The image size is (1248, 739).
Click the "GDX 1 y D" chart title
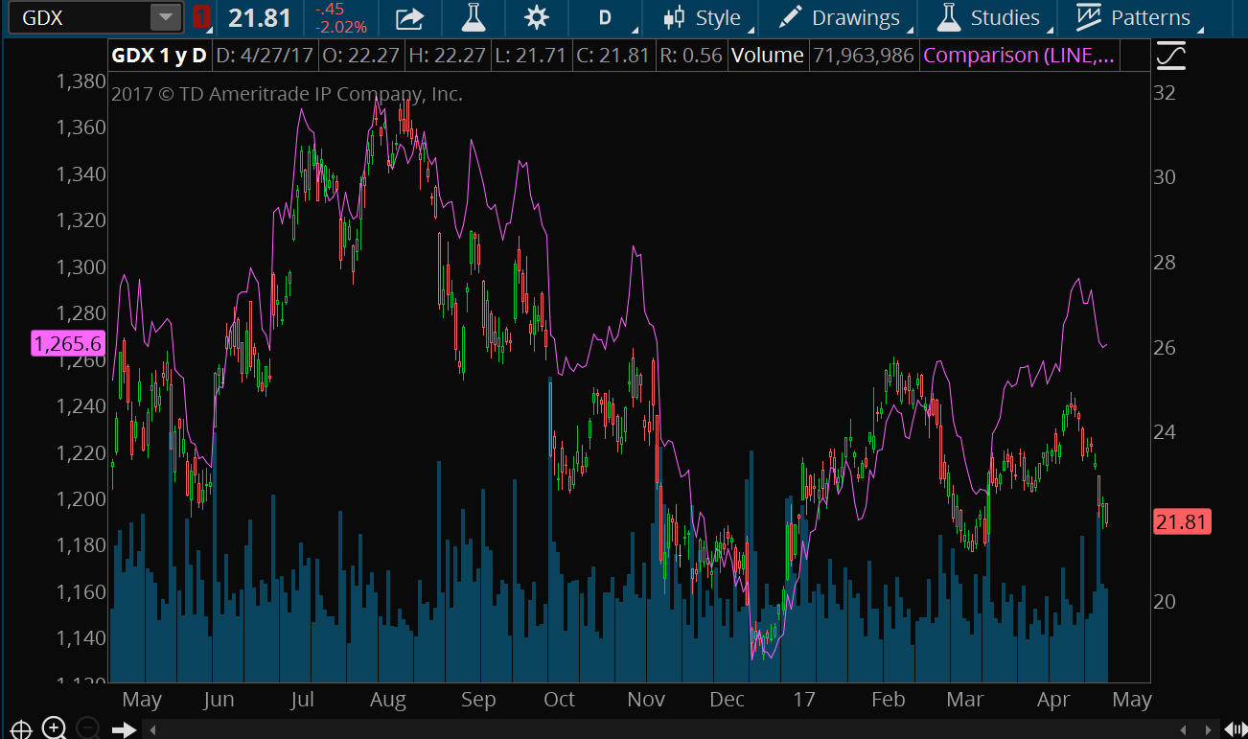(159, 56)
